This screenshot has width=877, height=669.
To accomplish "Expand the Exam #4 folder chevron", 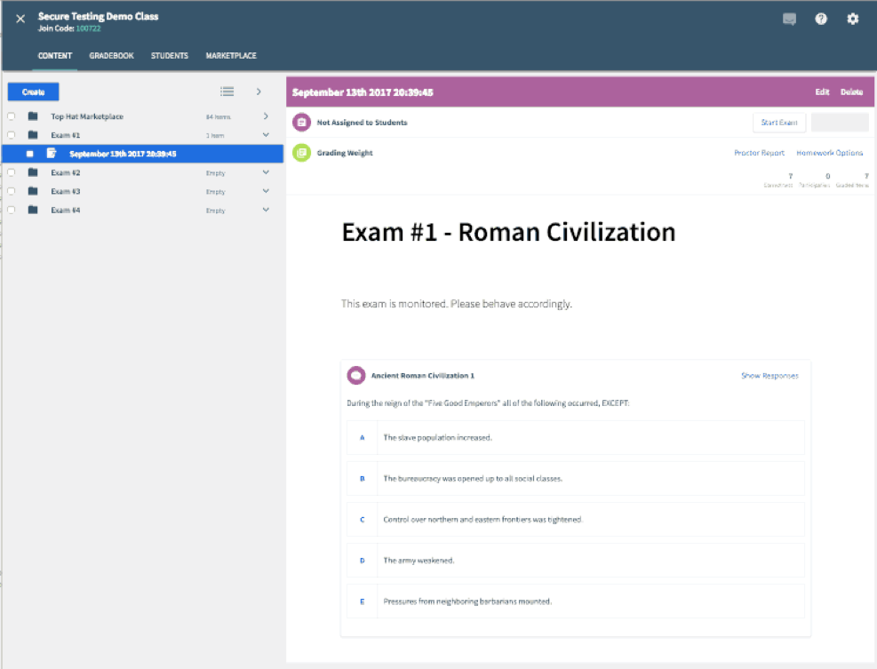I will point(266,210).
